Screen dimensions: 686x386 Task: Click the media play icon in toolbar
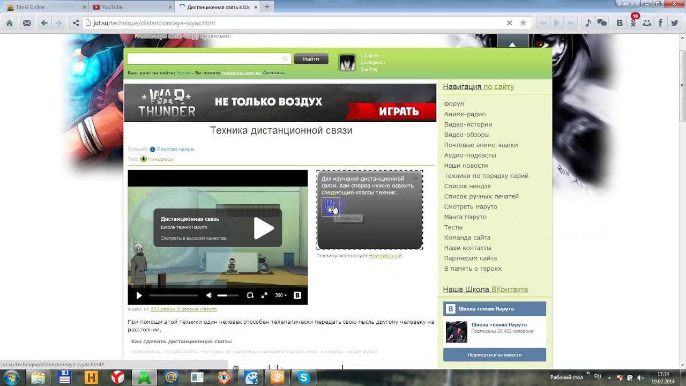557,23
